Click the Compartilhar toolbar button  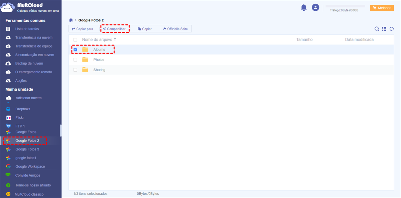click(114, 29)
